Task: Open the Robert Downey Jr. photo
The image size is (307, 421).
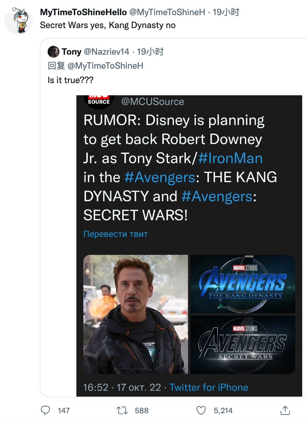Action: point(135,314)
